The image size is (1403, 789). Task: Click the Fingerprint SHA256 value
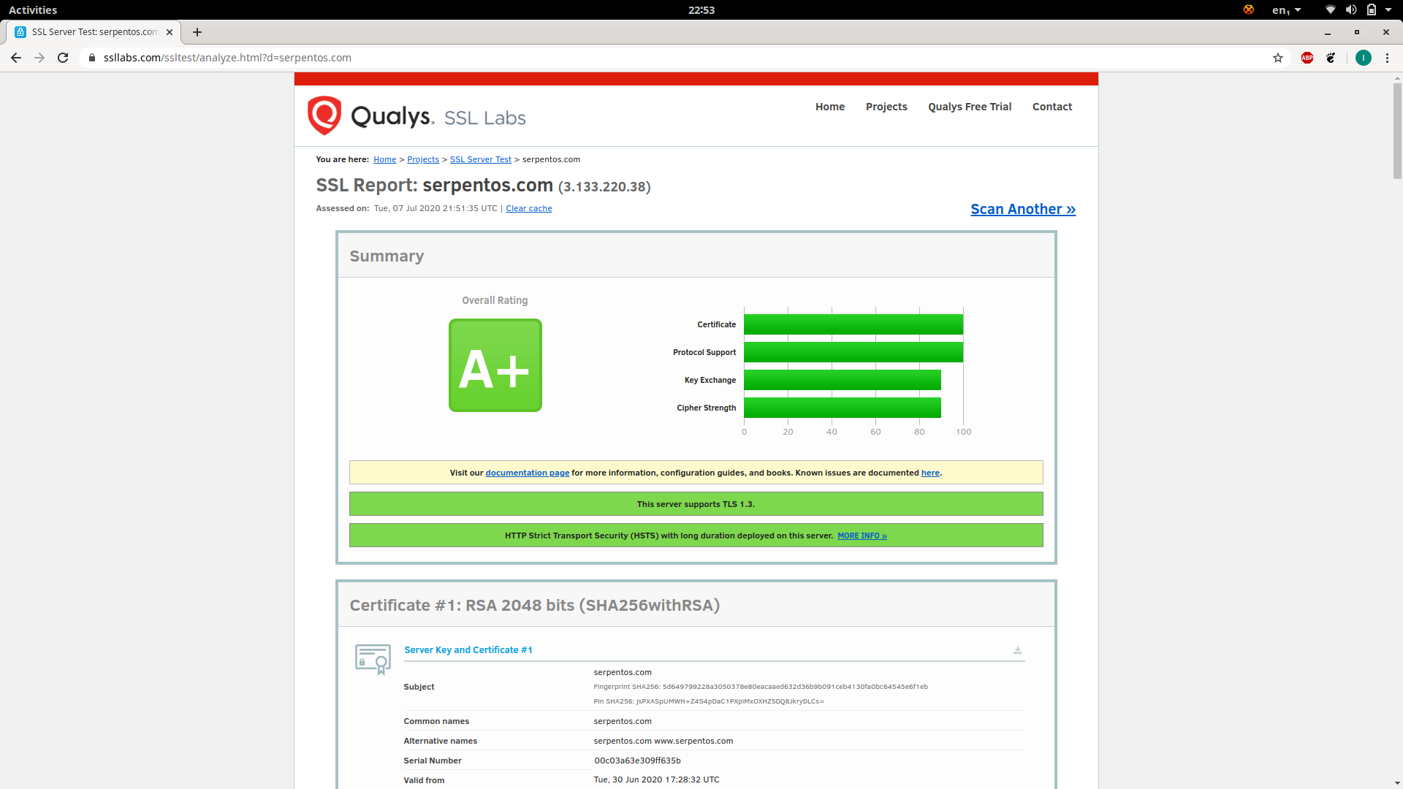pos(795,687)
